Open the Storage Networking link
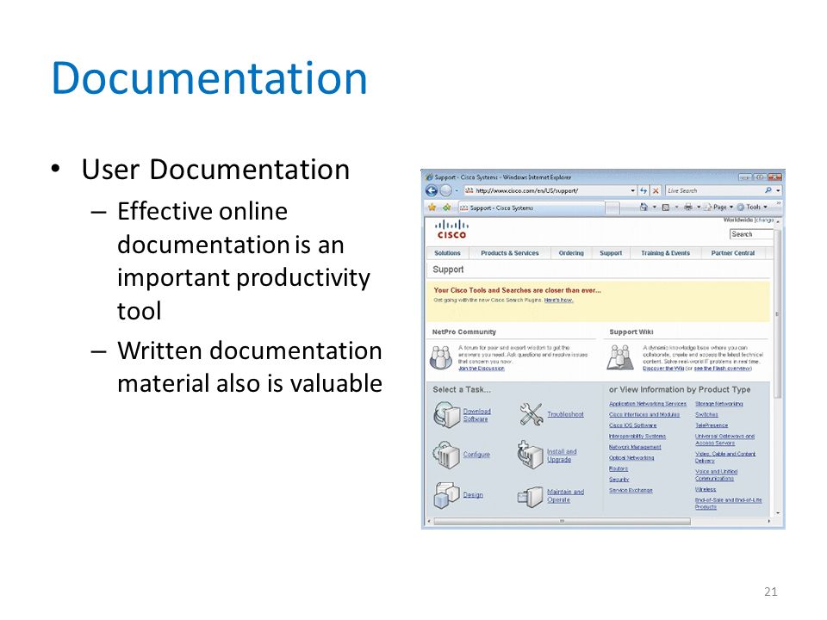Screen dimensions: 827x620 tap(718, 404)
